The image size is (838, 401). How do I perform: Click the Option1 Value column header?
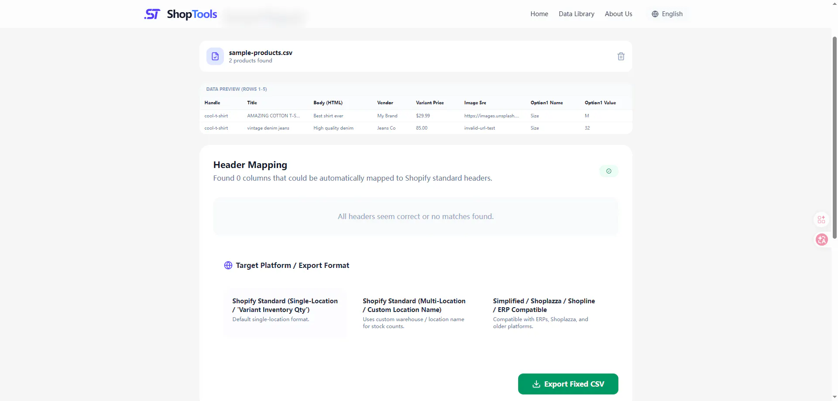pyautogui.click(x=600, y=103)
